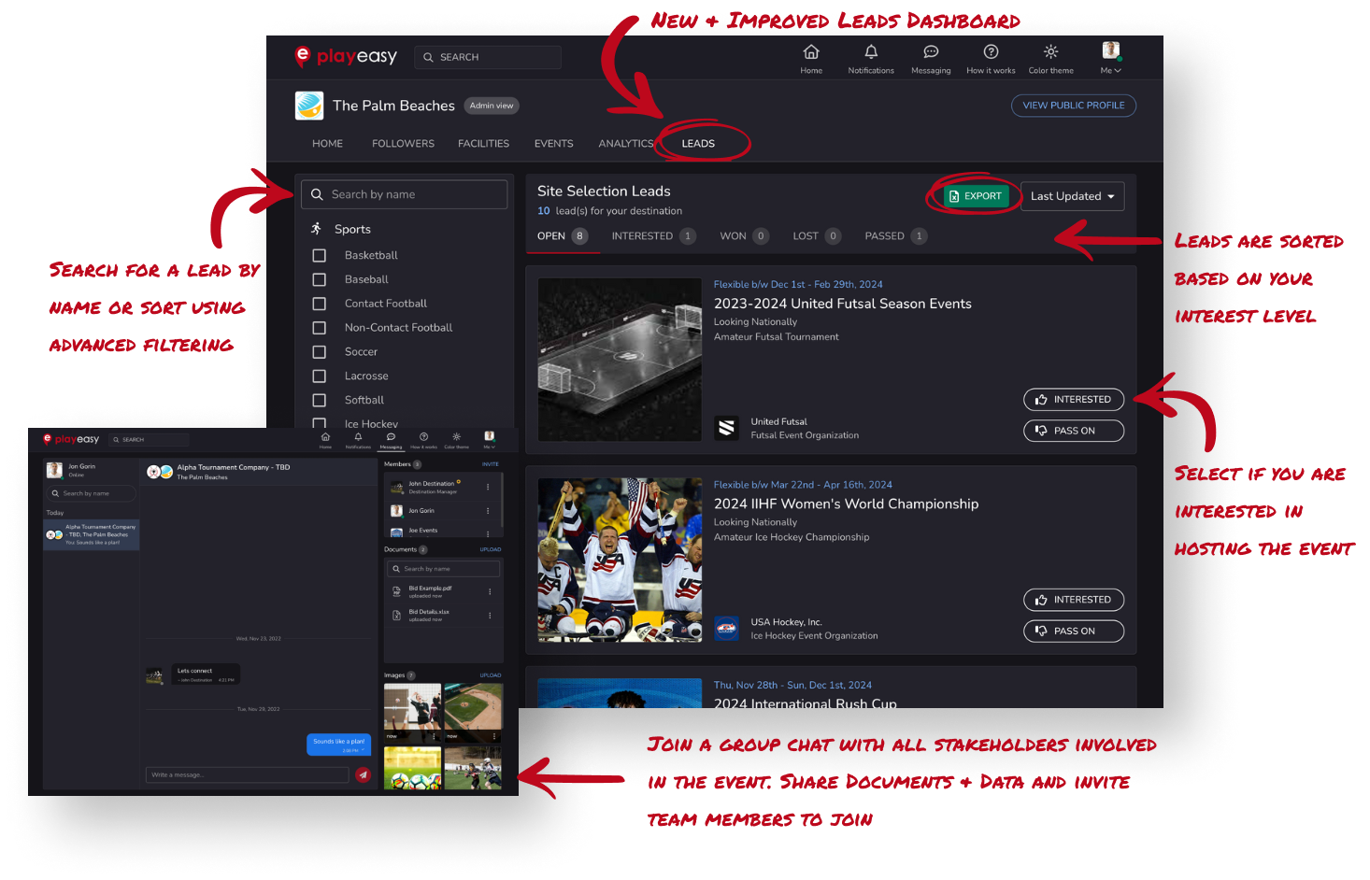The image size is (1370, 880).
Task: Check the Basketball sport filter
Action: (x=319, y=255)
